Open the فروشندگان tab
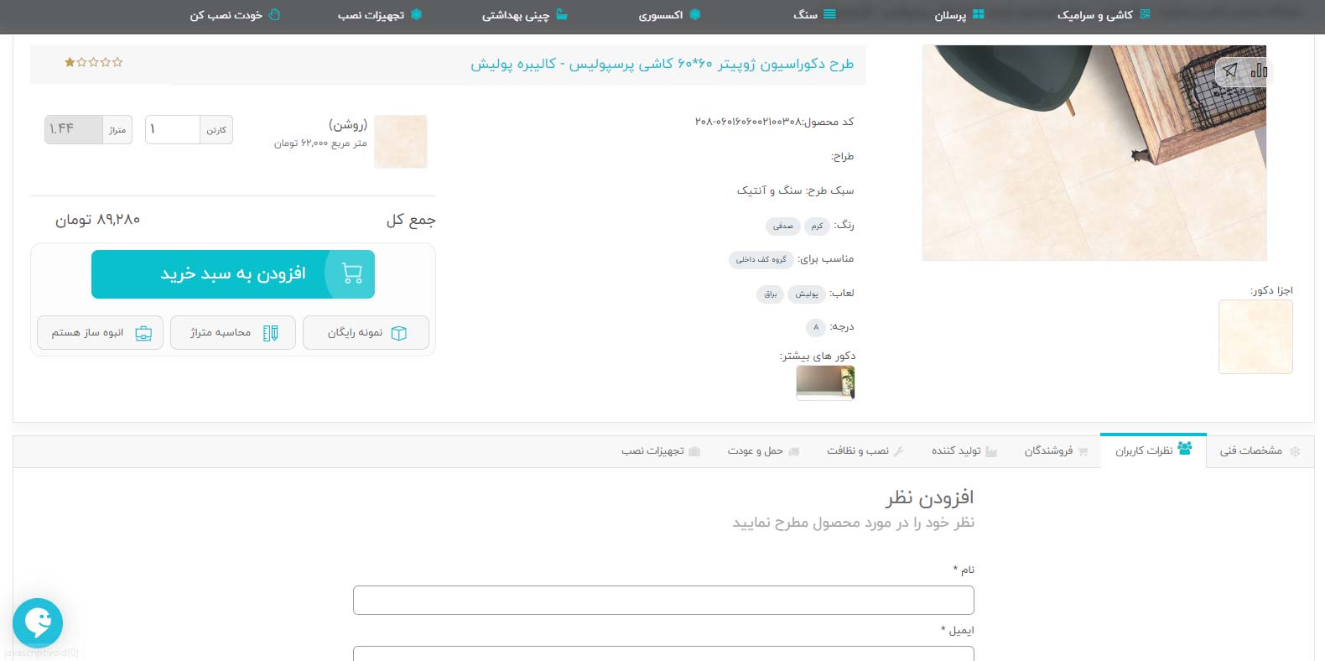1325x661 pixels. tap(1056, 451)
